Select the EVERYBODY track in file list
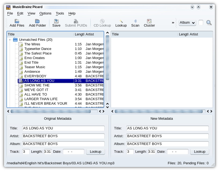The height and width of the screenshot is (171, 219). tap(35, 76)
